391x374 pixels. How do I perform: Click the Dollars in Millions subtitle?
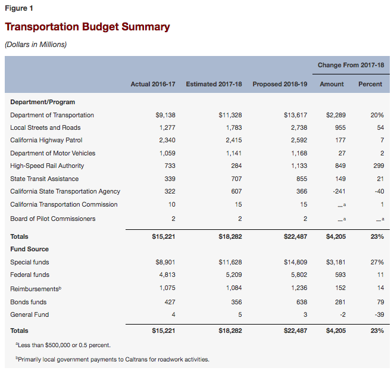point(35,44)
